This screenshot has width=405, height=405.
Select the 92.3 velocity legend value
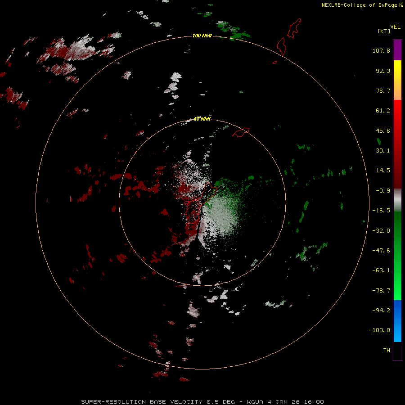(x=383, y=71)
